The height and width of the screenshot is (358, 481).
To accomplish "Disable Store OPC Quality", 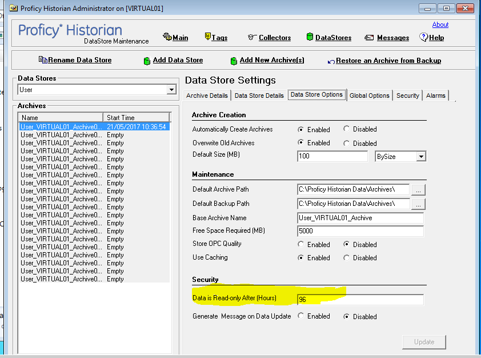I will coord(346,244).
